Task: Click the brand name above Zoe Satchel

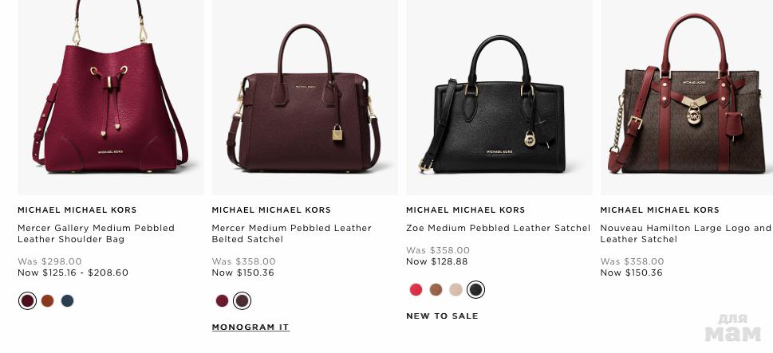Action: tap(465, 210)
